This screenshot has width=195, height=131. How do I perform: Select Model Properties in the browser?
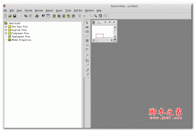pos(21,40)
